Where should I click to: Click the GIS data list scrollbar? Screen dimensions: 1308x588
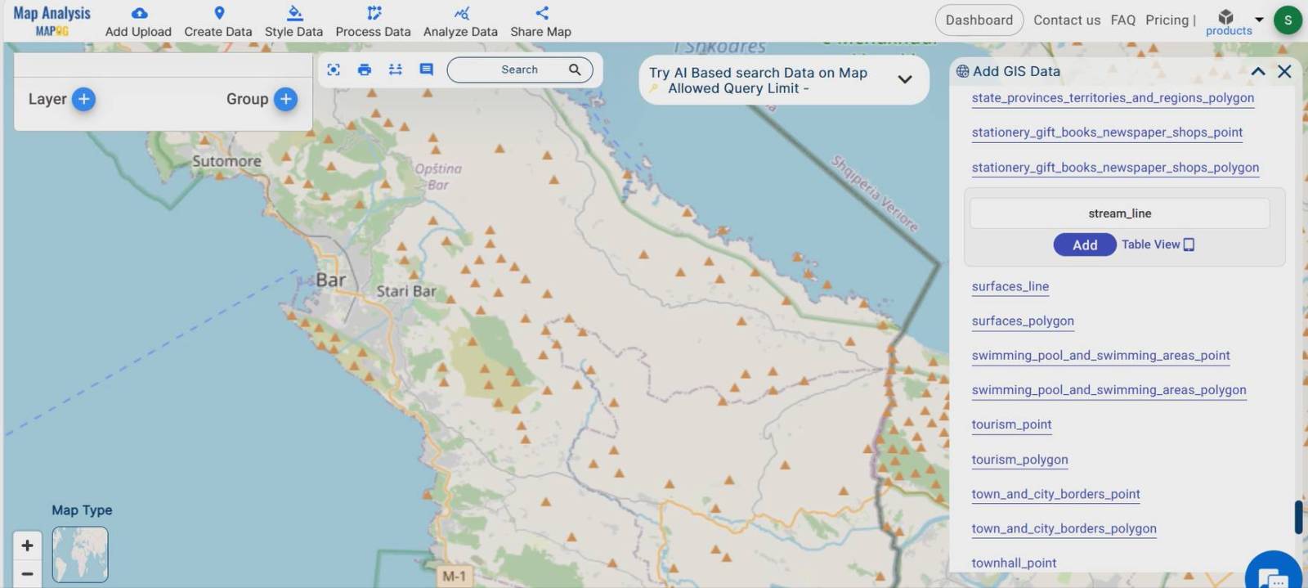[x=1298, y=517]
